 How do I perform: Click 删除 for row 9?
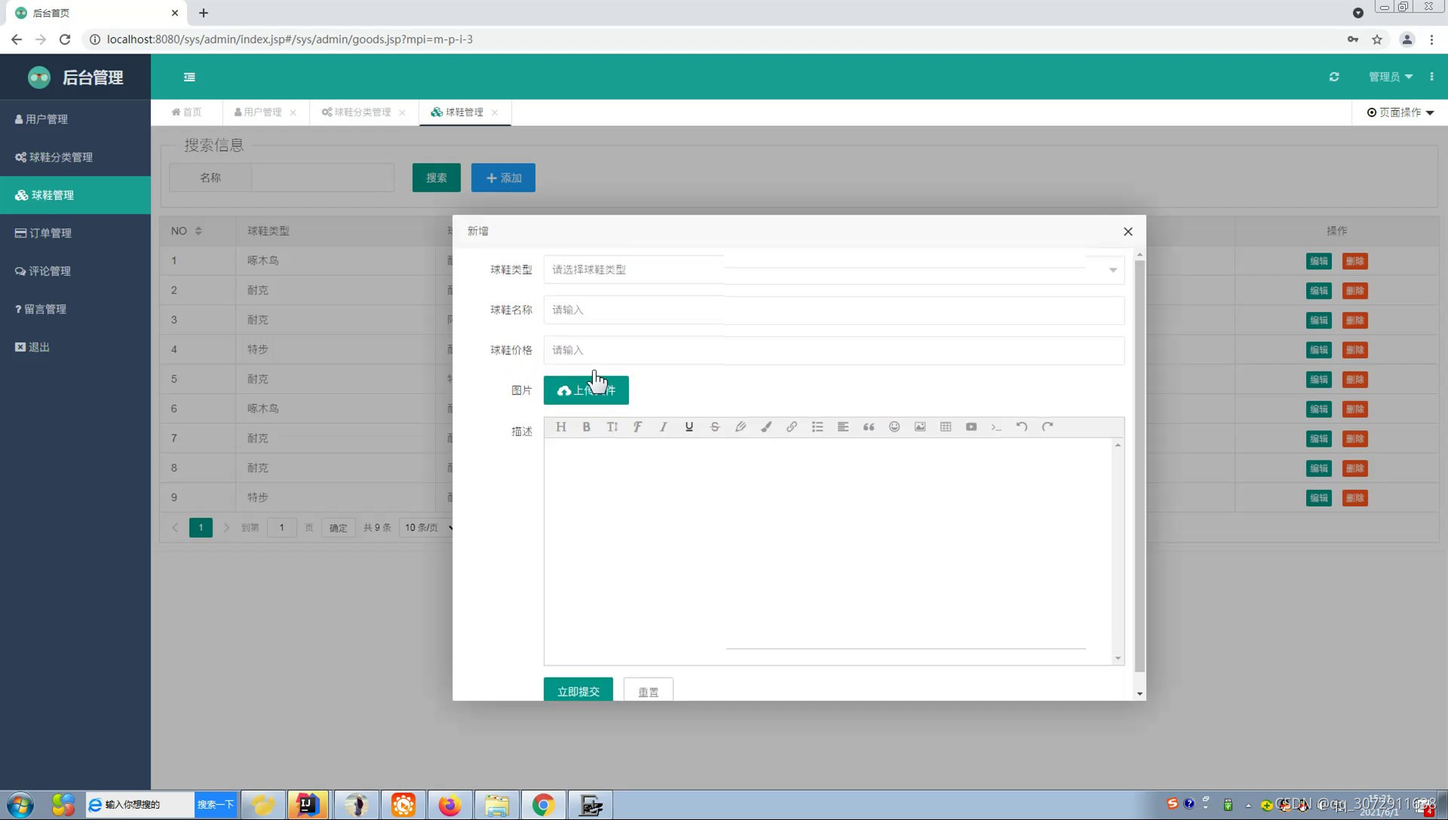1354,498
